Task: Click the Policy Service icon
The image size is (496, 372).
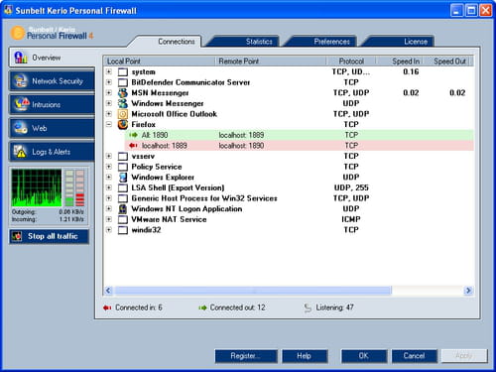Action: point(123,167)
